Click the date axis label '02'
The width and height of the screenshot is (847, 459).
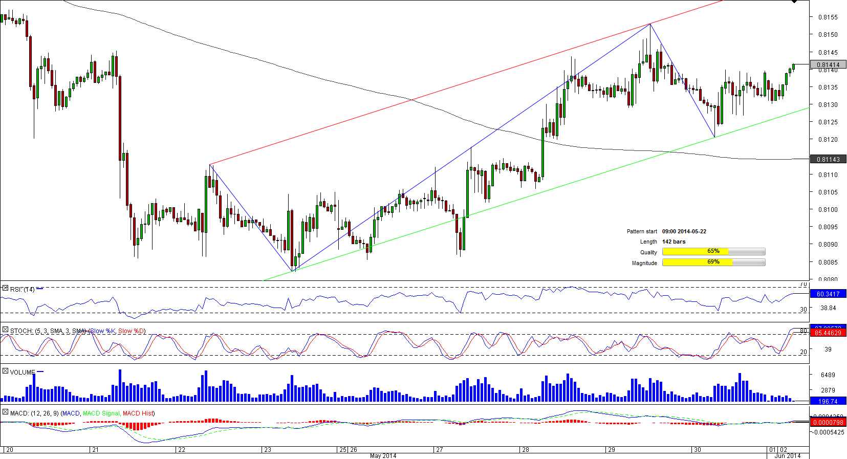pyautogui.click(x=784, y=450)
